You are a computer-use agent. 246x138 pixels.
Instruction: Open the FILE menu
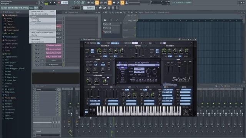click(x=2, y=8)
